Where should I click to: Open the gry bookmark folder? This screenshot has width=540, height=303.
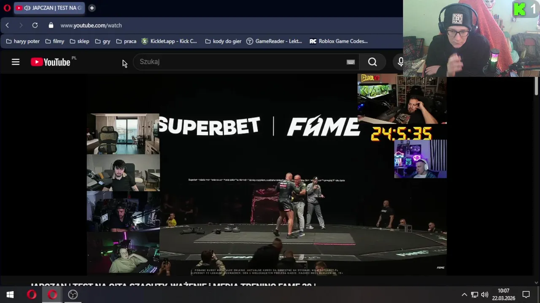[x=103, y=41]
